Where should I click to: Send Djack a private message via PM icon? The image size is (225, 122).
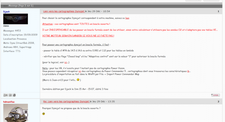tap(5, 95)
